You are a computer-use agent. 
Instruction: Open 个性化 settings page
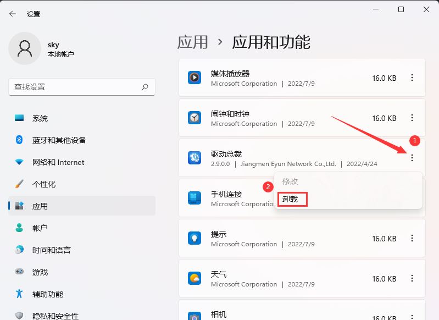(44, 184)
